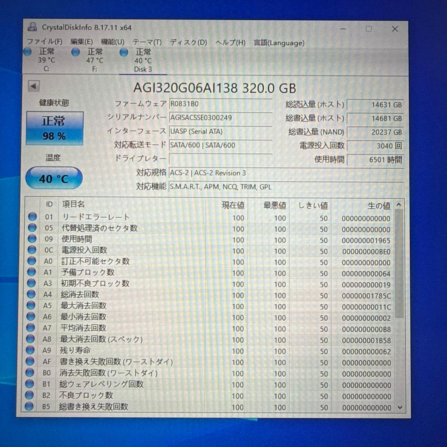Click total host writes value 14681 GB
Viewport: 447px width, 447px height.
[x=375, y=118]
